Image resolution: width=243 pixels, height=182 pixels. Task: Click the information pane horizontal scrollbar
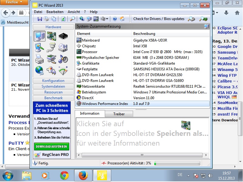pos(142,155)
